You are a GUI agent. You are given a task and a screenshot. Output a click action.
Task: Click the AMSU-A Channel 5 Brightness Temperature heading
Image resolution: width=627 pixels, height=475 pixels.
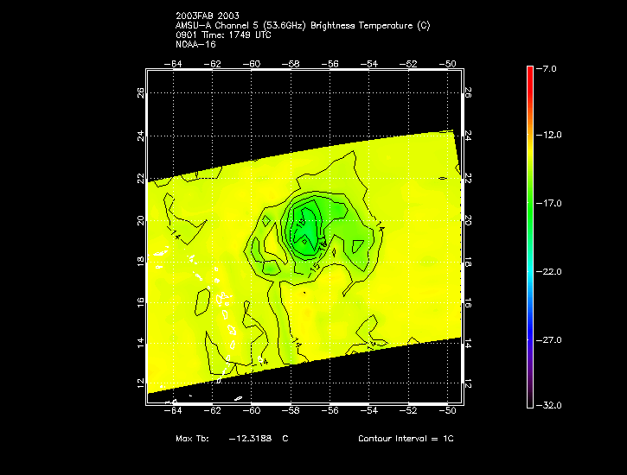pos(302,26)
